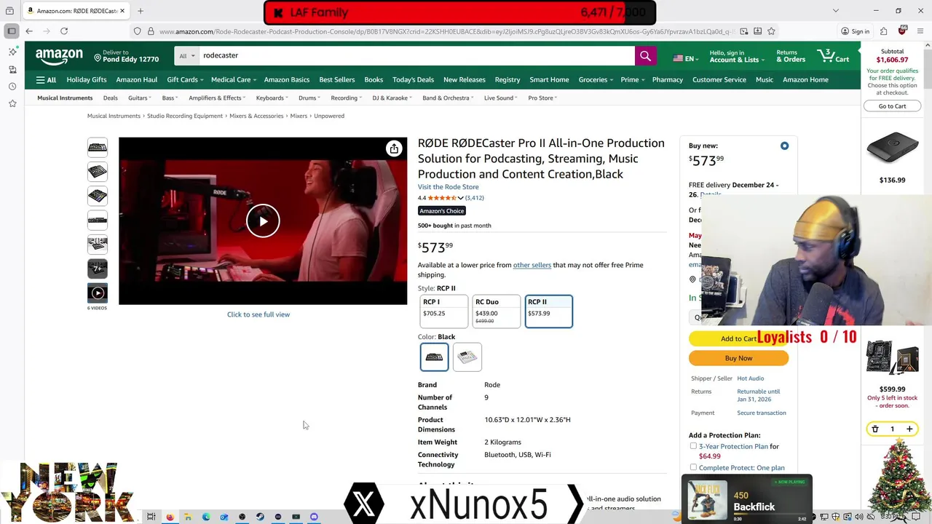This screenshot has width=932, height=524.
Task: Open the cart icon
Action: [833, 56]
